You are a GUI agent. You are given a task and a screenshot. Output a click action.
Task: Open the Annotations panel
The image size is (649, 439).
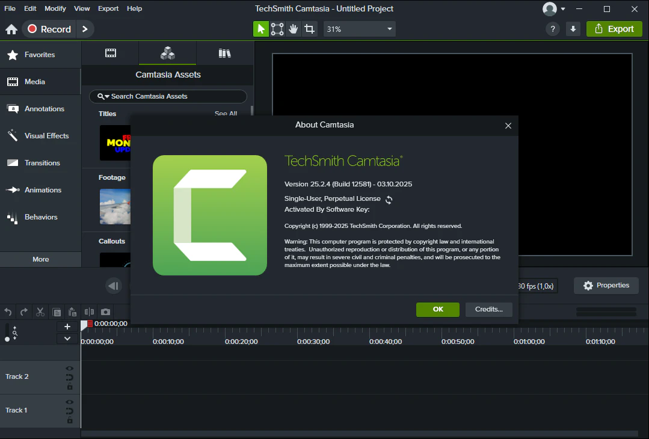point(40,109)
